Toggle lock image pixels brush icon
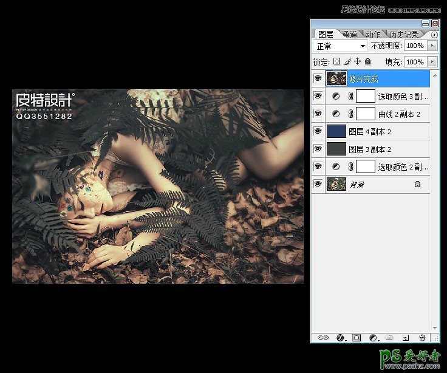The width and height of the screenshot is (447, 373). click(347, 62)
